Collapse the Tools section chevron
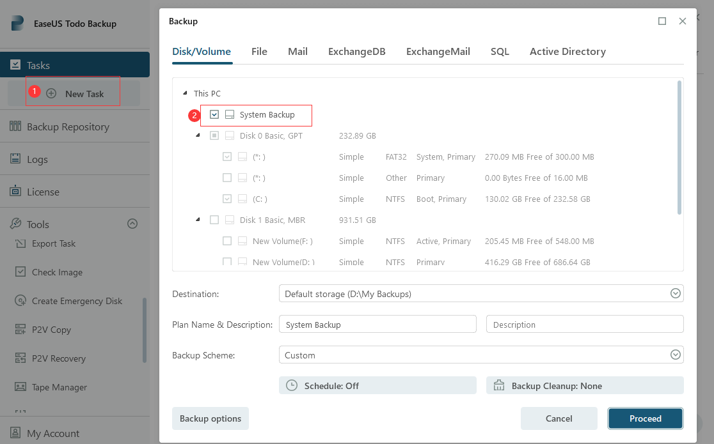714x444 pixels. pos(132,224)
